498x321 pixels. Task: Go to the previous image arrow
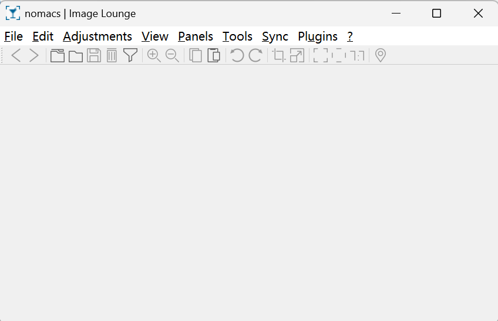[x=16, y=55]
